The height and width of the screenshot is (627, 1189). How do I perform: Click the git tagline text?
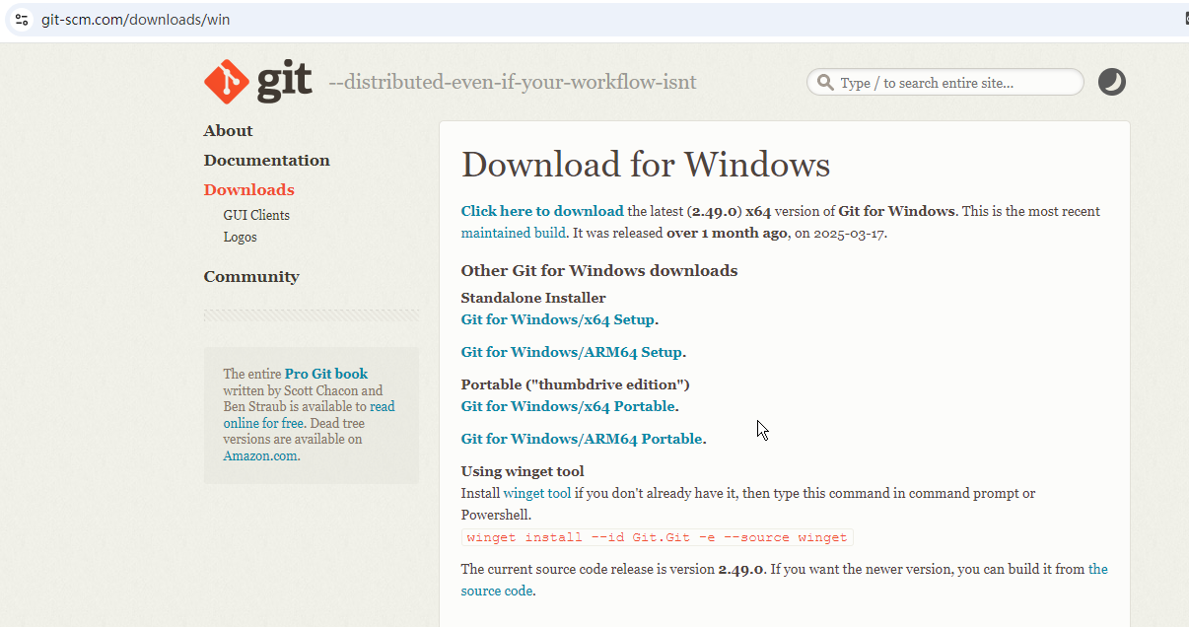513,82
